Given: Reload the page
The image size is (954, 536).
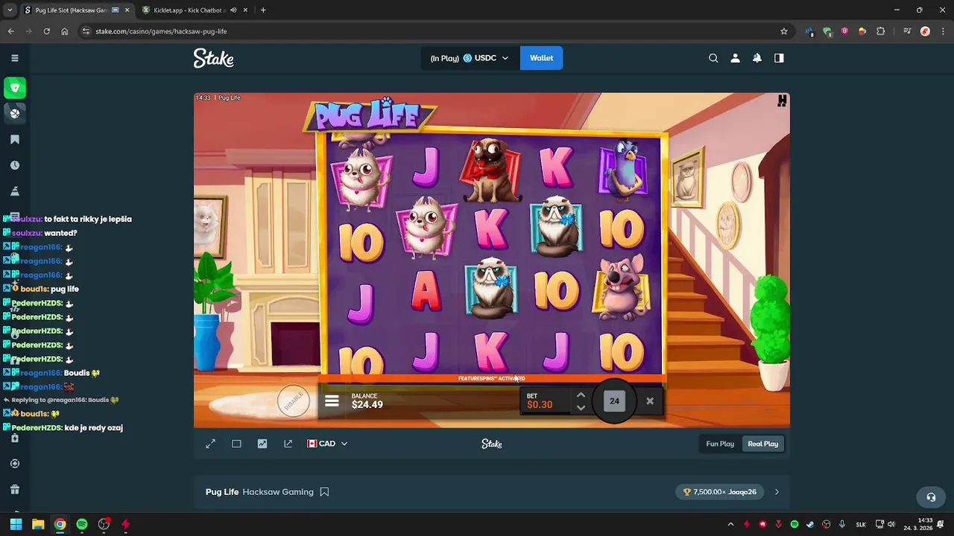Looking at the screenshot, I should point(46,31).
